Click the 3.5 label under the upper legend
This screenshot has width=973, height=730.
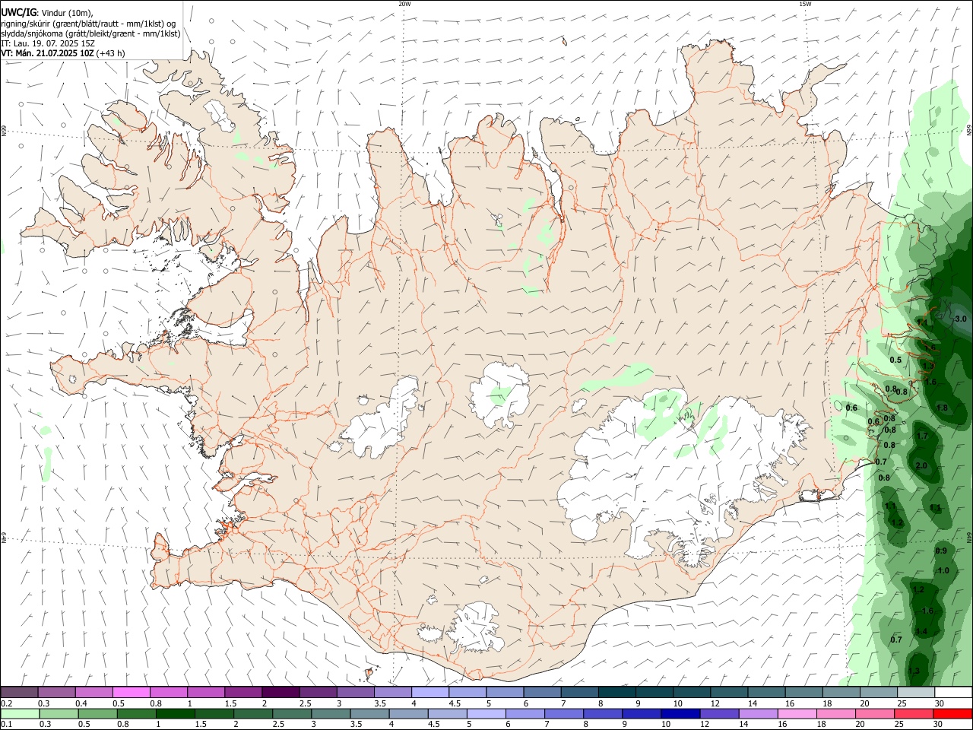pos(379,703)
